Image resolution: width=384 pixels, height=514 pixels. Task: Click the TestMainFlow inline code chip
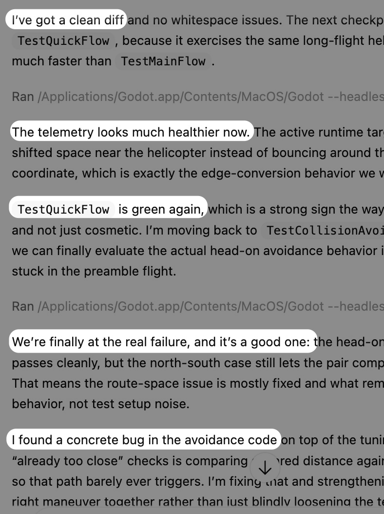click(163, 61)
